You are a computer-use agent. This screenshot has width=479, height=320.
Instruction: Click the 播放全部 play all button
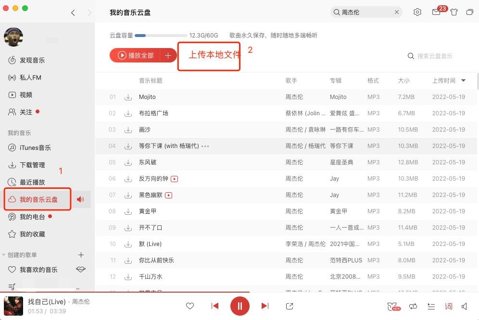(135, 55)
